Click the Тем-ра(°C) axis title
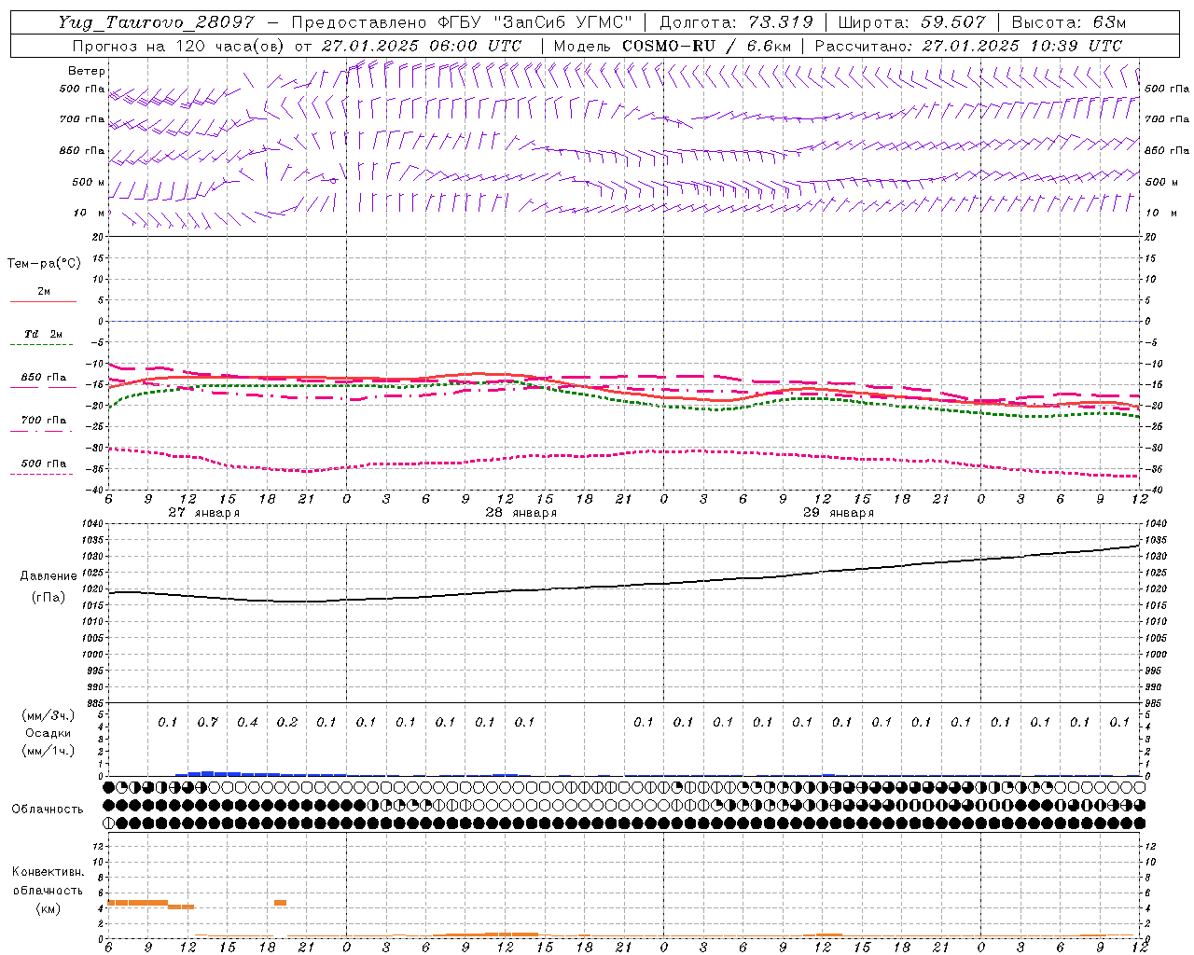 pyautogui.click(x=44, y=264)
